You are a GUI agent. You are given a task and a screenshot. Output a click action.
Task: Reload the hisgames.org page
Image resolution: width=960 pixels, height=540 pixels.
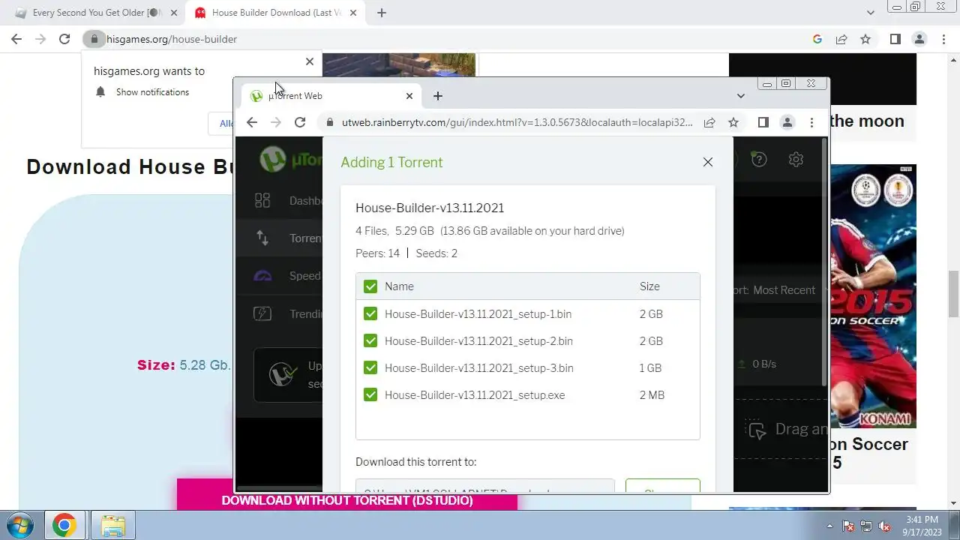coord(64,39)
